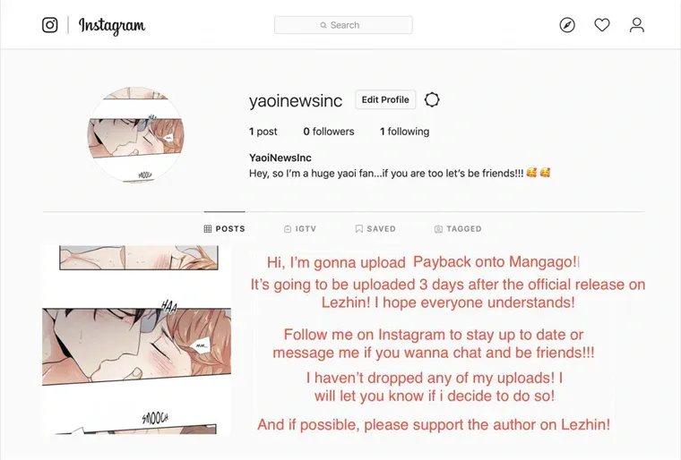
Task: Open the 0 followers list
Action: [x=329, y=132]
